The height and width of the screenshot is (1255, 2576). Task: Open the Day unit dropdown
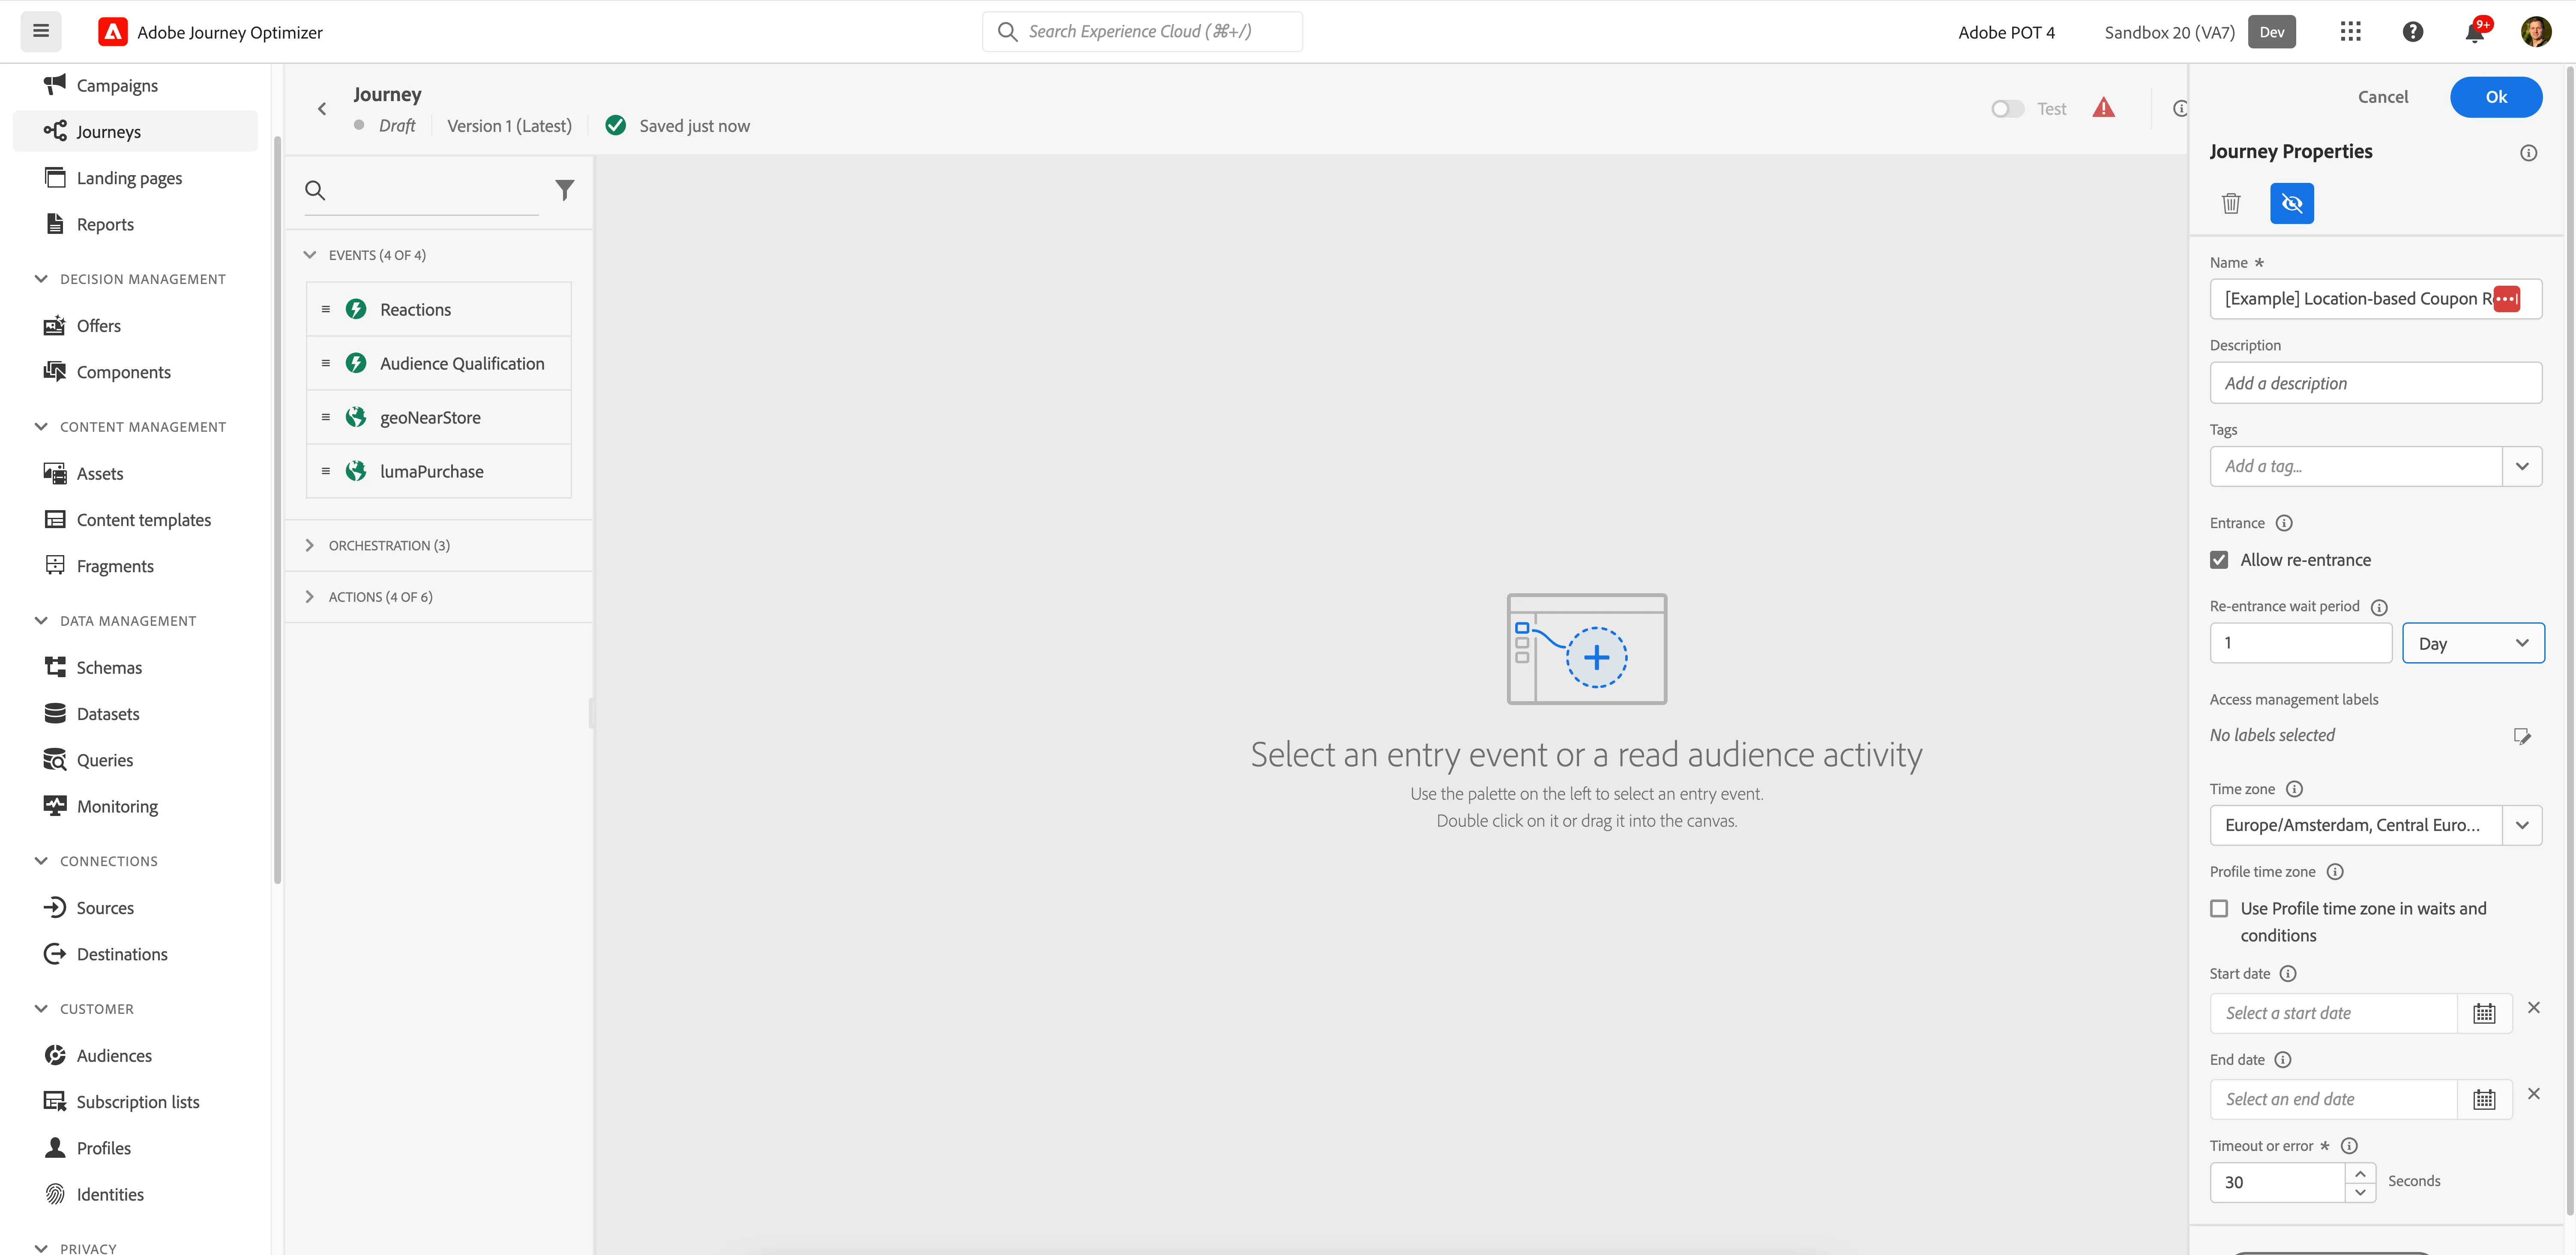pyautogui.click(x=2473, y=643)
